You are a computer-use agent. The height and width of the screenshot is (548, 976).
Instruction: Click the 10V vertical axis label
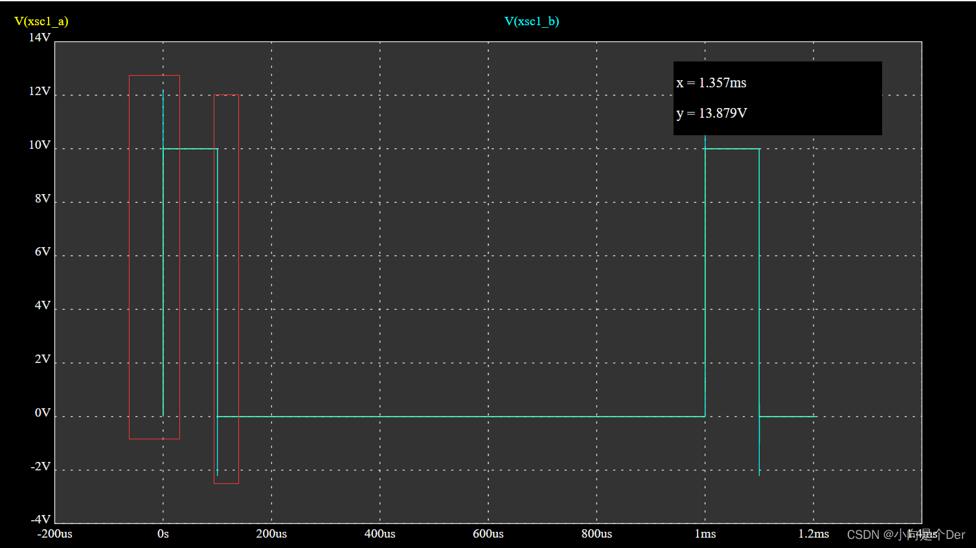(40, 145)
